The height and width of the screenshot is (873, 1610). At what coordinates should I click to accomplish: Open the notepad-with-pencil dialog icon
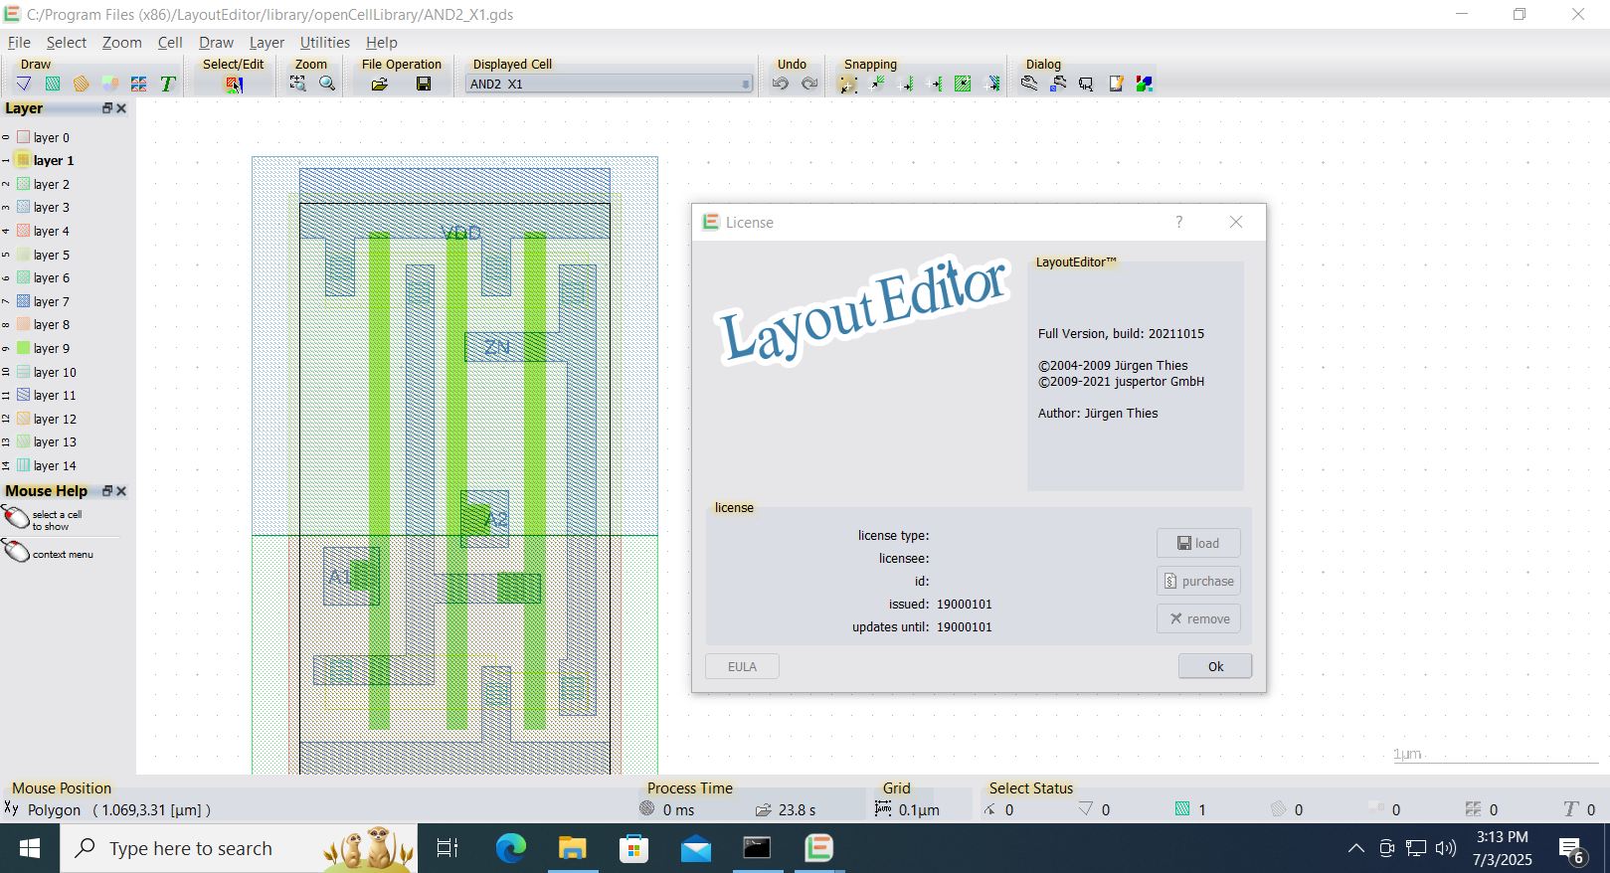click(x=1116, y=85)
